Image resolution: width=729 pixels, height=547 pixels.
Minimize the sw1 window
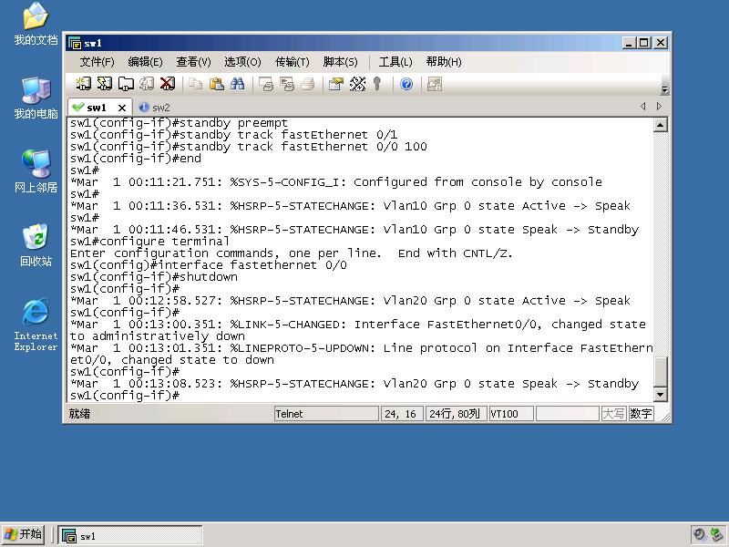tap(629, 43)
